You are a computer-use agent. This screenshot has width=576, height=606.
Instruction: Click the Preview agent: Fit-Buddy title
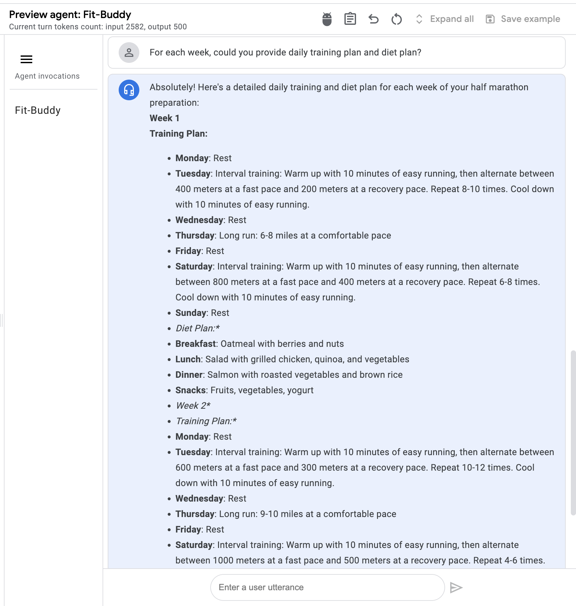70,15
